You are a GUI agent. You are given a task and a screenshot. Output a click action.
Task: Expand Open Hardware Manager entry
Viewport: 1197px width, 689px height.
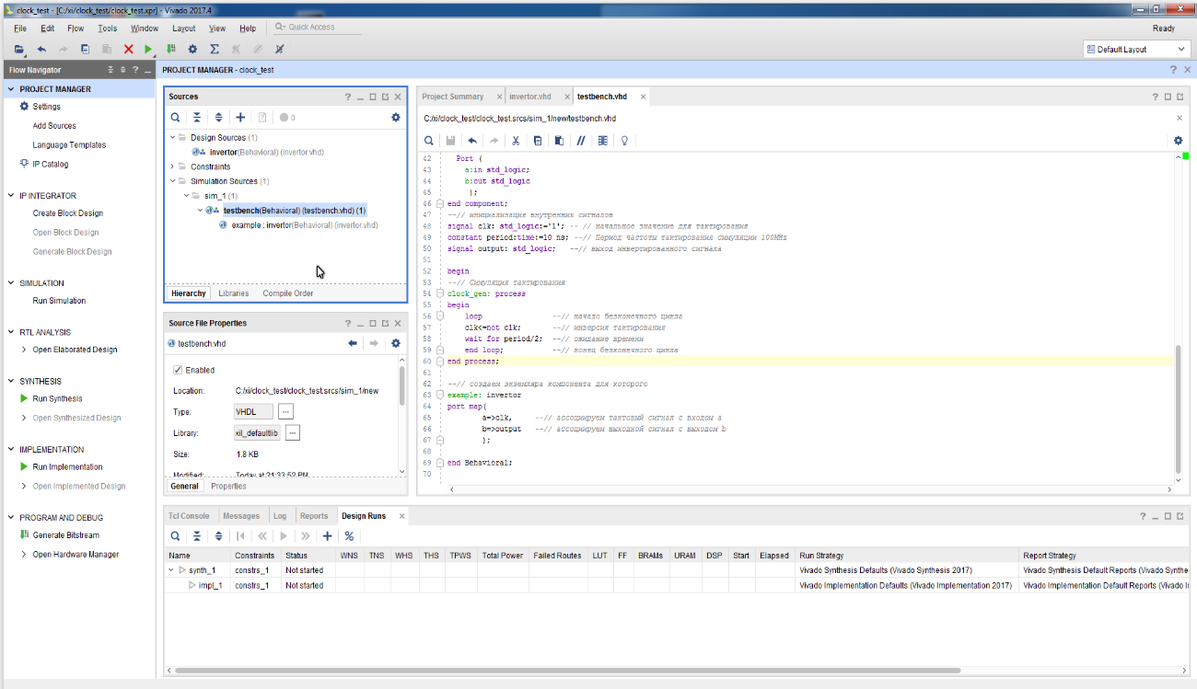(x=24, y=555)
